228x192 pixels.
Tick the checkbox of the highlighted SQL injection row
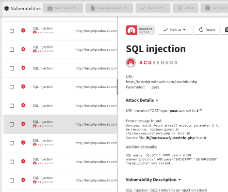12,124
